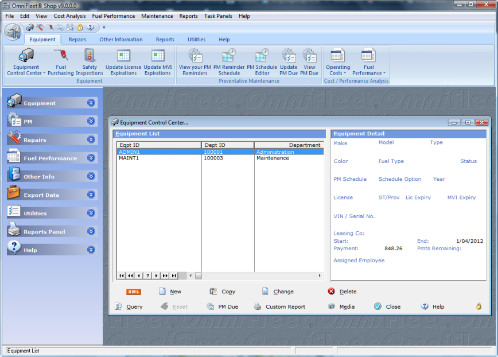Screen dimensions: 498x357
Task: Jump to last record in equipment list
Action: [x=174, y=275]
